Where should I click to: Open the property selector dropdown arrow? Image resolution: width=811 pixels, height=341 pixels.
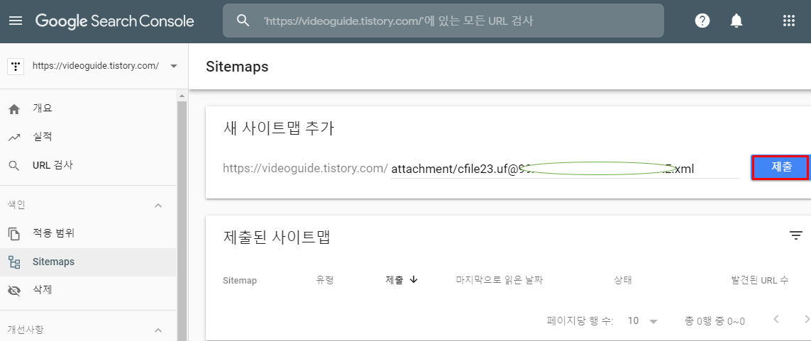click(174, 66)
